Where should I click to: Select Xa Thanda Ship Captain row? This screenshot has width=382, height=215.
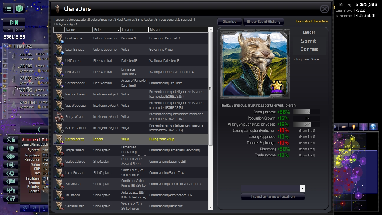(x=131, y=195)
